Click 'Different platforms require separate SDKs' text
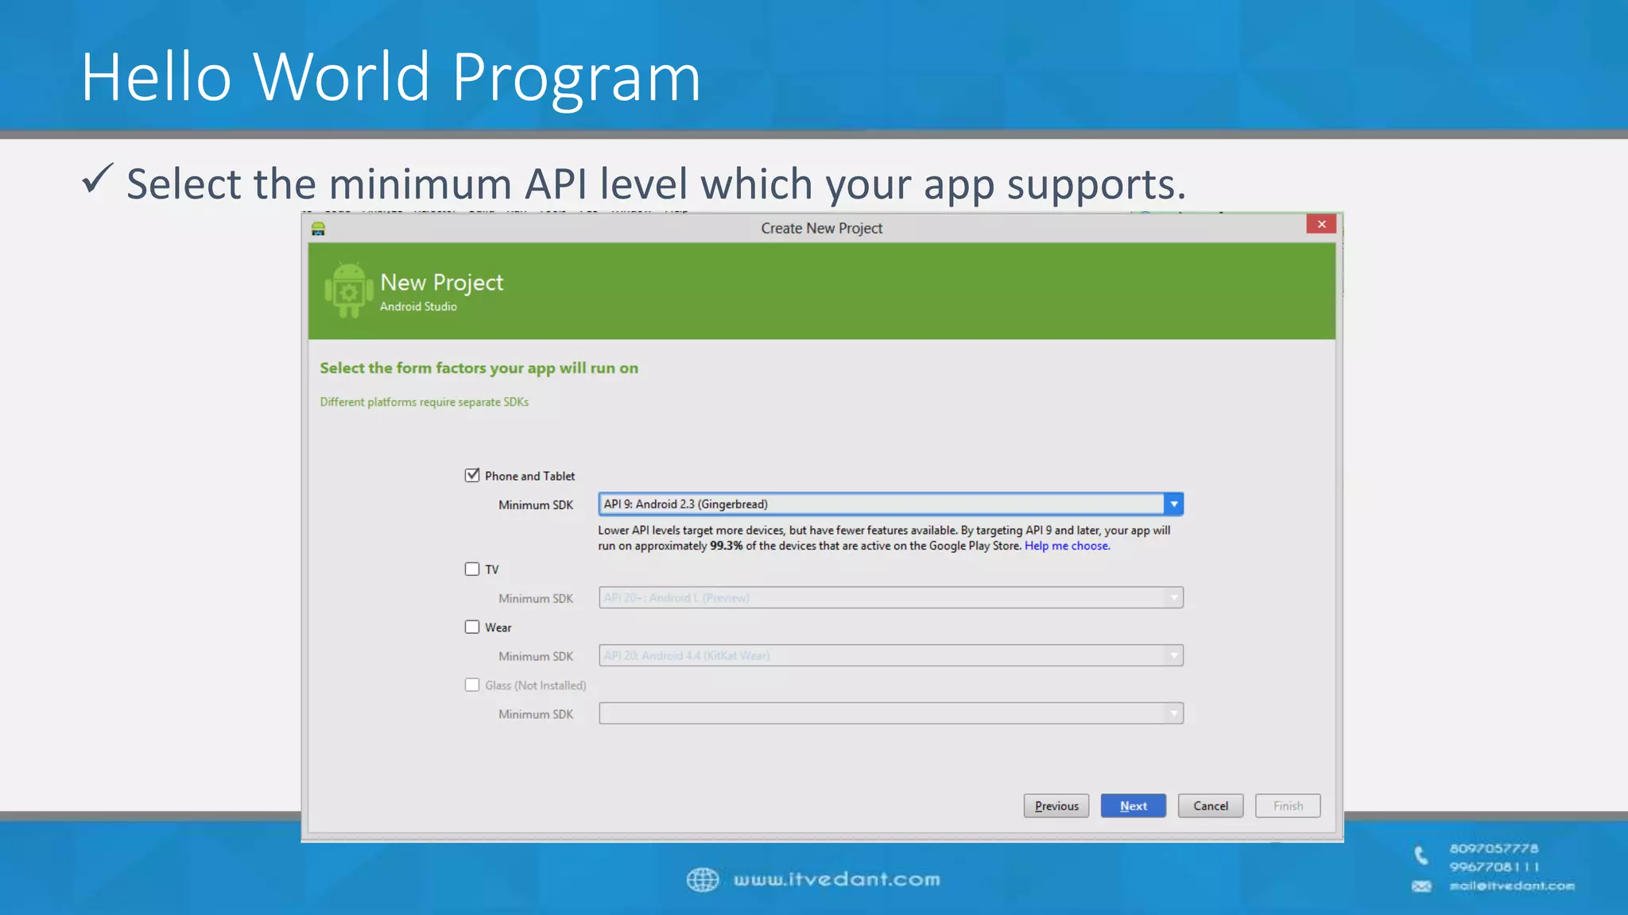This screenshot has width=1628, height=915. click(x=424, y=402)
